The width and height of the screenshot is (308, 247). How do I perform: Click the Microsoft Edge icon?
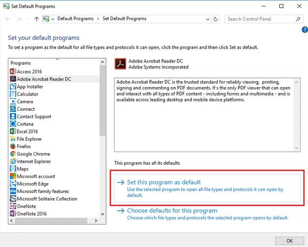point(13,184)
